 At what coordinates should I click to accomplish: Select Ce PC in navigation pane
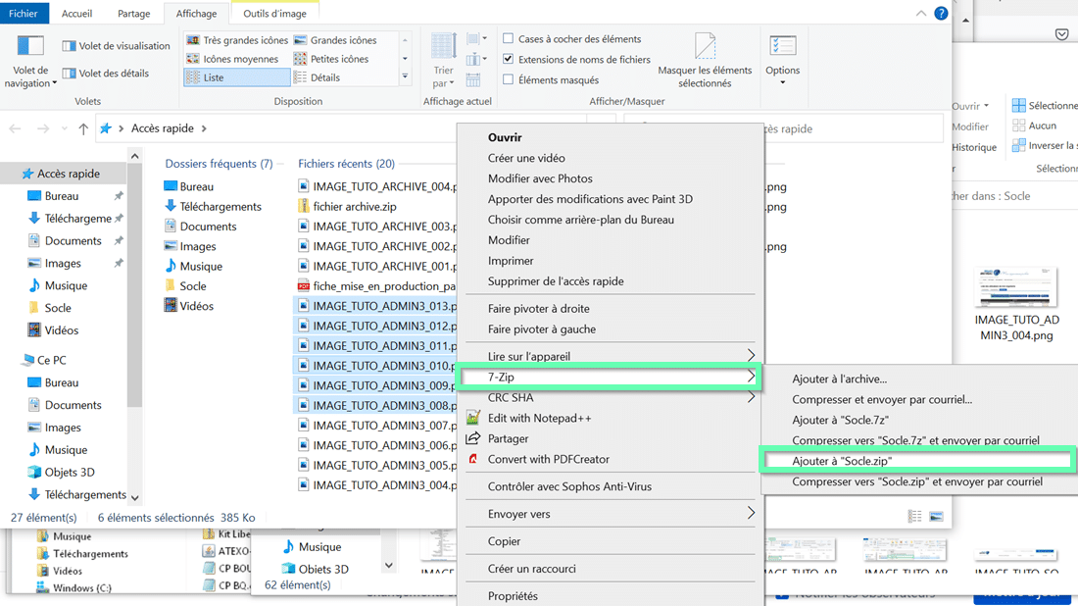point(45,360)
